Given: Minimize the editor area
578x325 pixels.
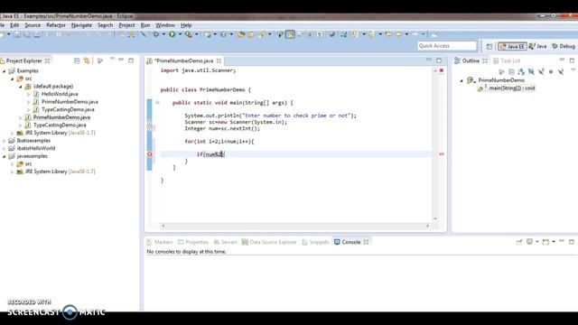Looking at the screenshot, I should [x=429, y=60].
